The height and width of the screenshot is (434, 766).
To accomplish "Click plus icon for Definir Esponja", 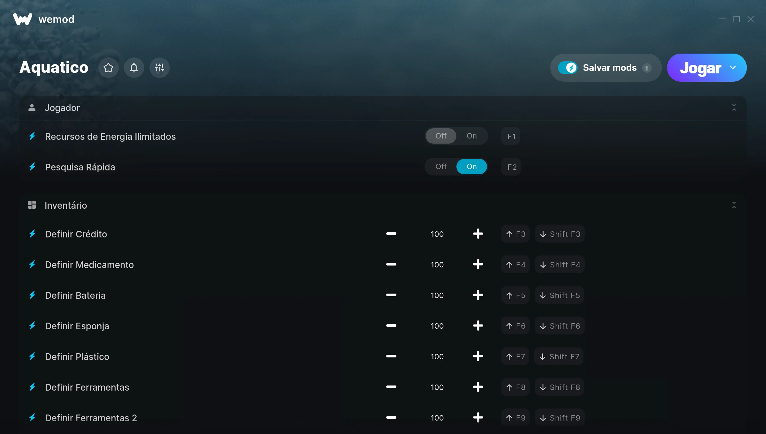I will tap(478, 326).
